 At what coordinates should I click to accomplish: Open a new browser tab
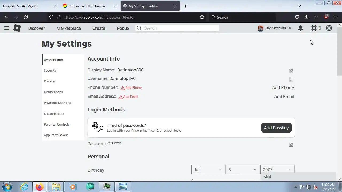[x=185, y=6]
